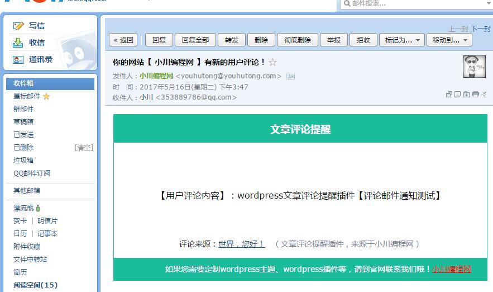Open the 记事本 notepad link
This screenshot has width=493, height=292.
pyautogui.click(x=47, y=234)
